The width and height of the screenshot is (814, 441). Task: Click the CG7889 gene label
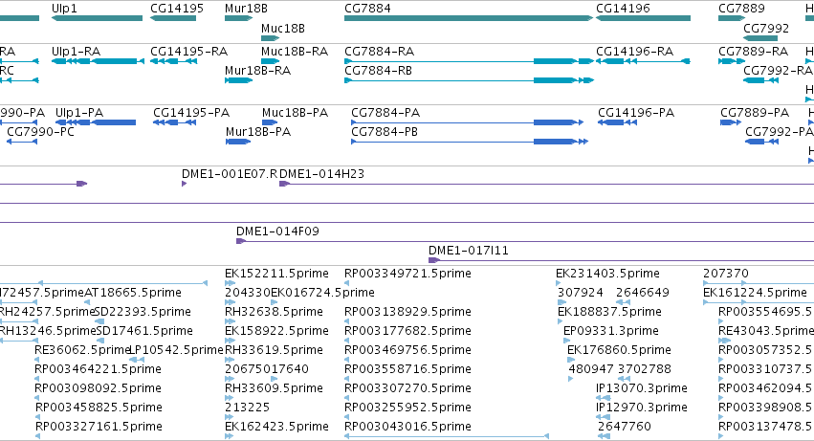click(741, 9)
